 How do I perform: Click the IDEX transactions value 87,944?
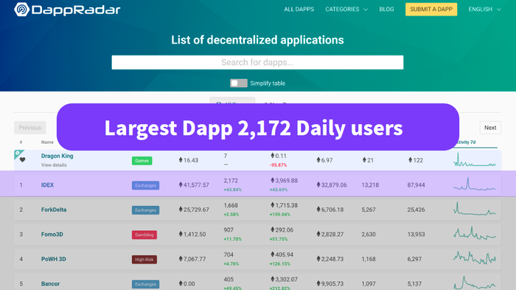[416, 185]
